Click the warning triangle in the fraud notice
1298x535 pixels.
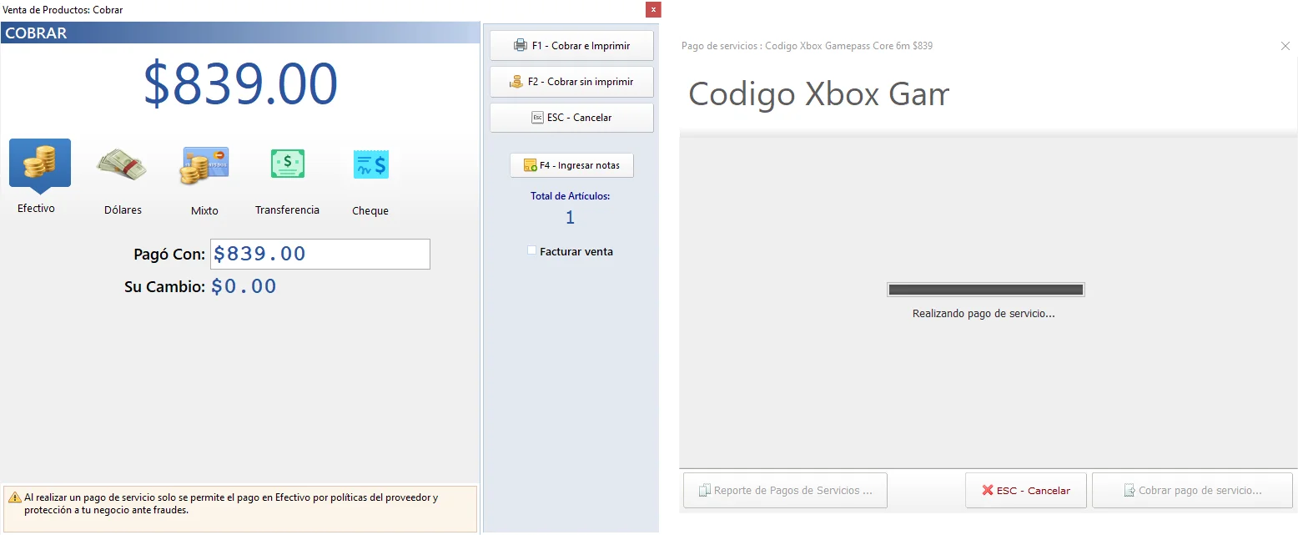click(14, 497)
